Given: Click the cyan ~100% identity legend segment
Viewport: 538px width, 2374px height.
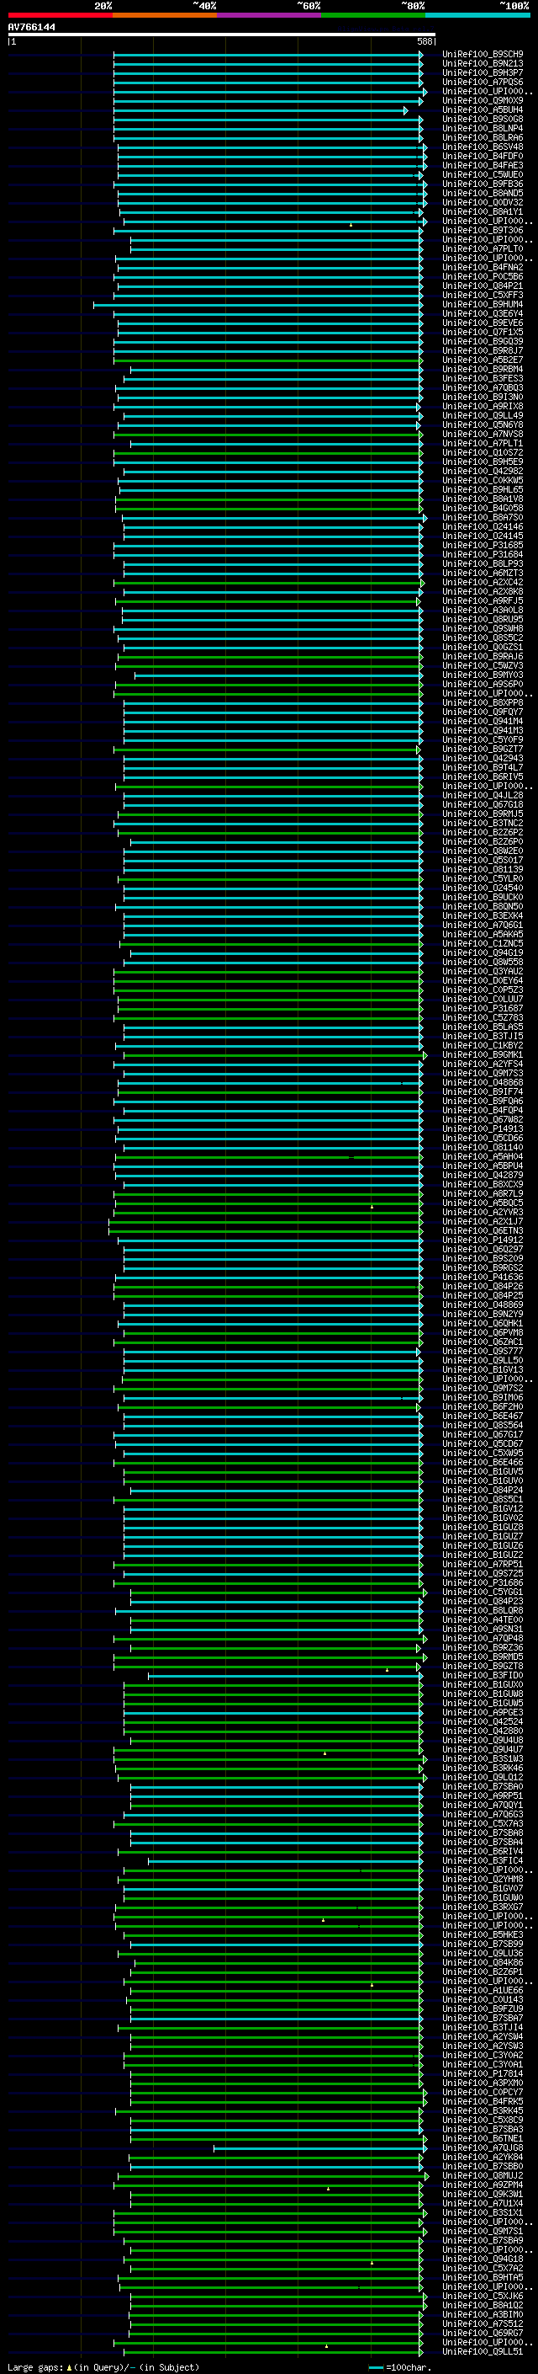Looking at the screenshot, I should pyautogui.click(x=478, y=15).
